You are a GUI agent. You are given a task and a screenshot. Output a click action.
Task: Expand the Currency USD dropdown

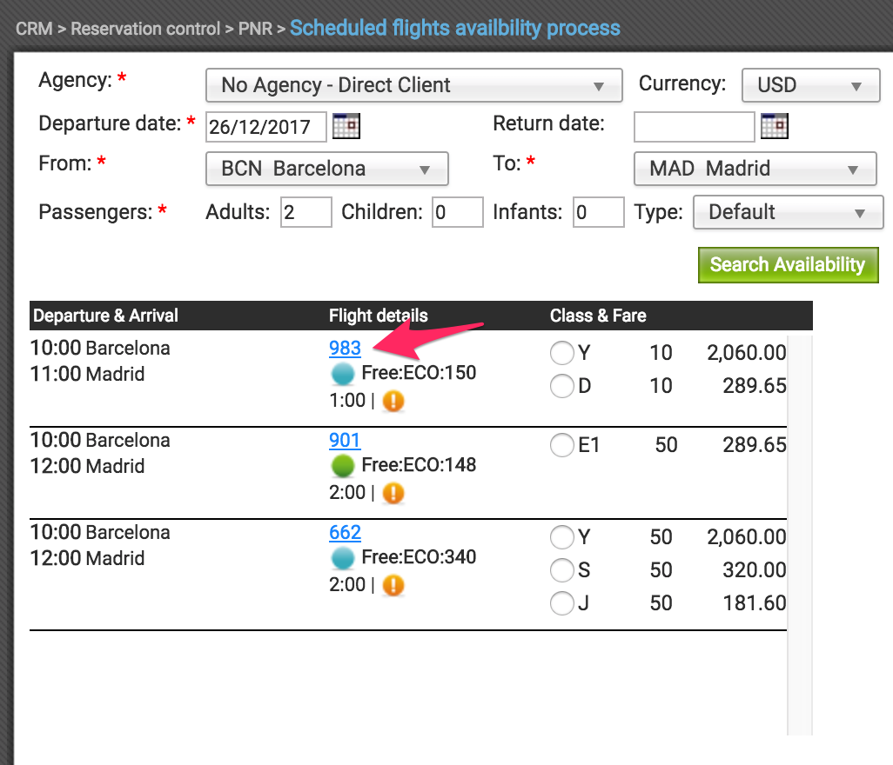coord(810,85)
